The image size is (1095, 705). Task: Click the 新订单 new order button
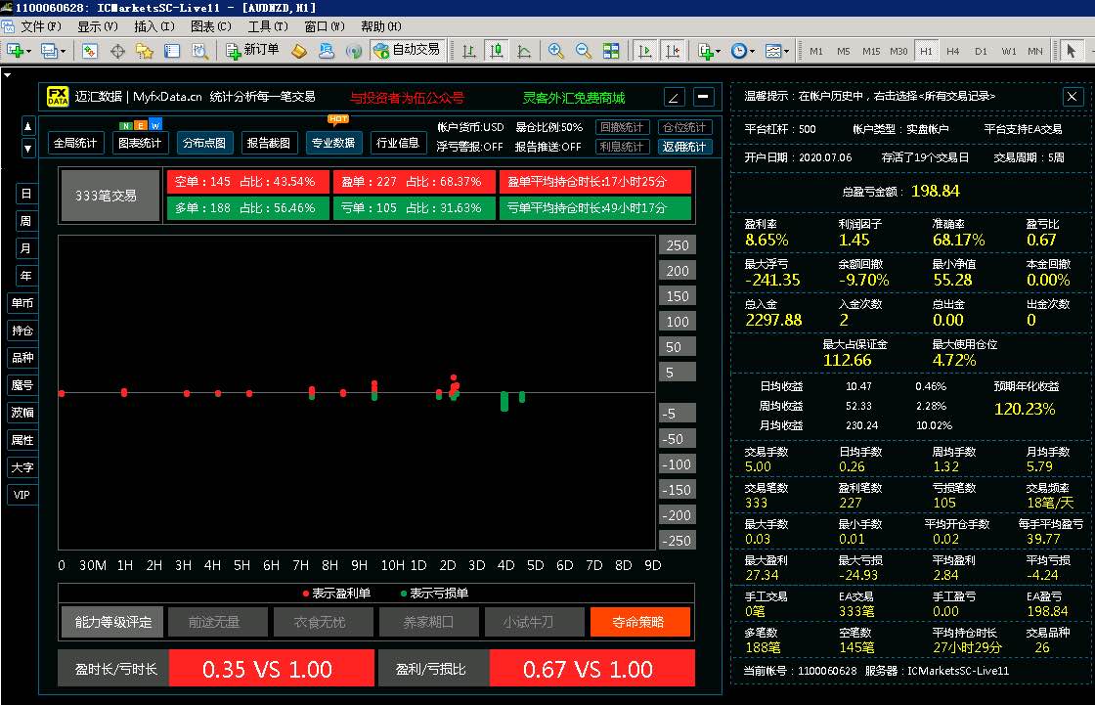[x=253, y=50]
